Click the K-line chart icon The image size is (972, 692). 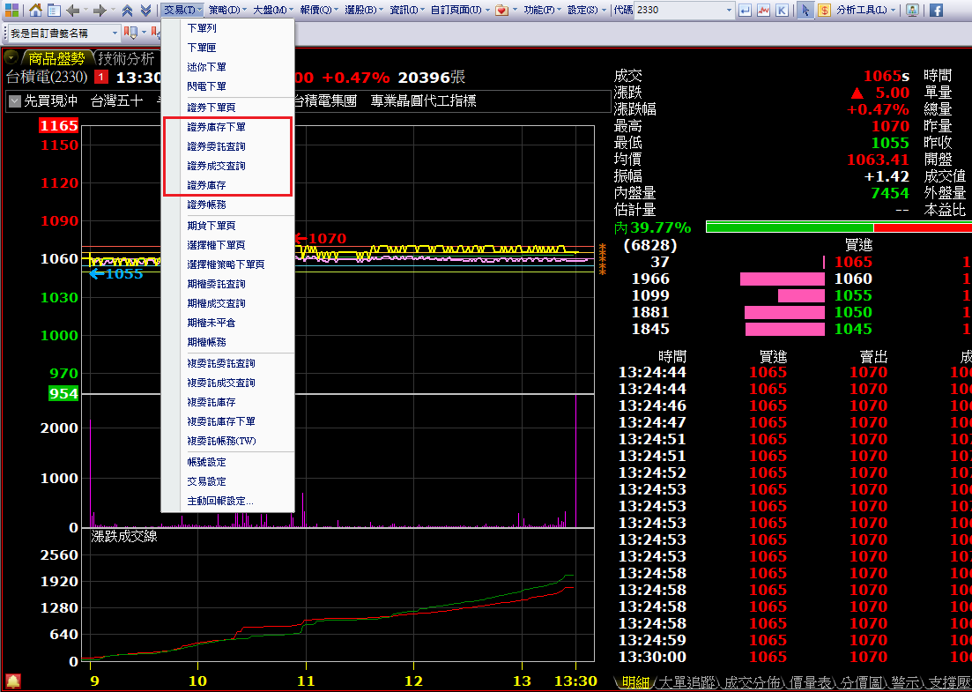(782, 10)
